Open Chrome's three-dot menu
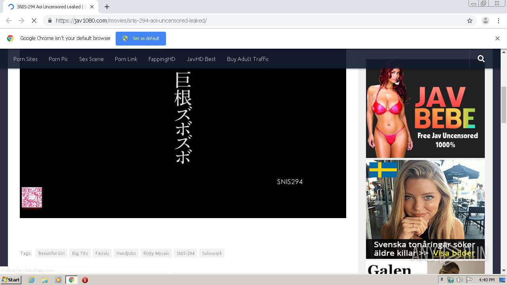507x285 pixels. [498, 21]
